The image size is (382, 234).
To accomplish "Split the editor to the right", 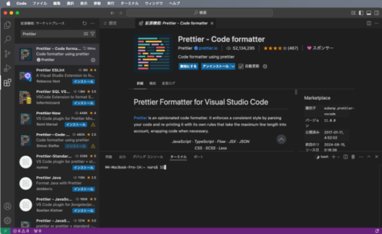I will (x=369, y=23).
